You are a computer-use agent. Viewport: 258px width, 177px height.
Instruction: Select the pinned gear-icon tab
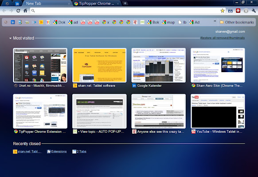click(x=7, y=4)
